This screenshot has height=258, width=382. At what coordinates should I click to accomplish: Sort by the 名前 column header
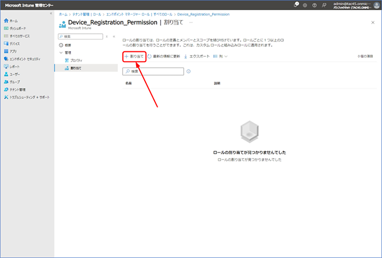point(129,84)
